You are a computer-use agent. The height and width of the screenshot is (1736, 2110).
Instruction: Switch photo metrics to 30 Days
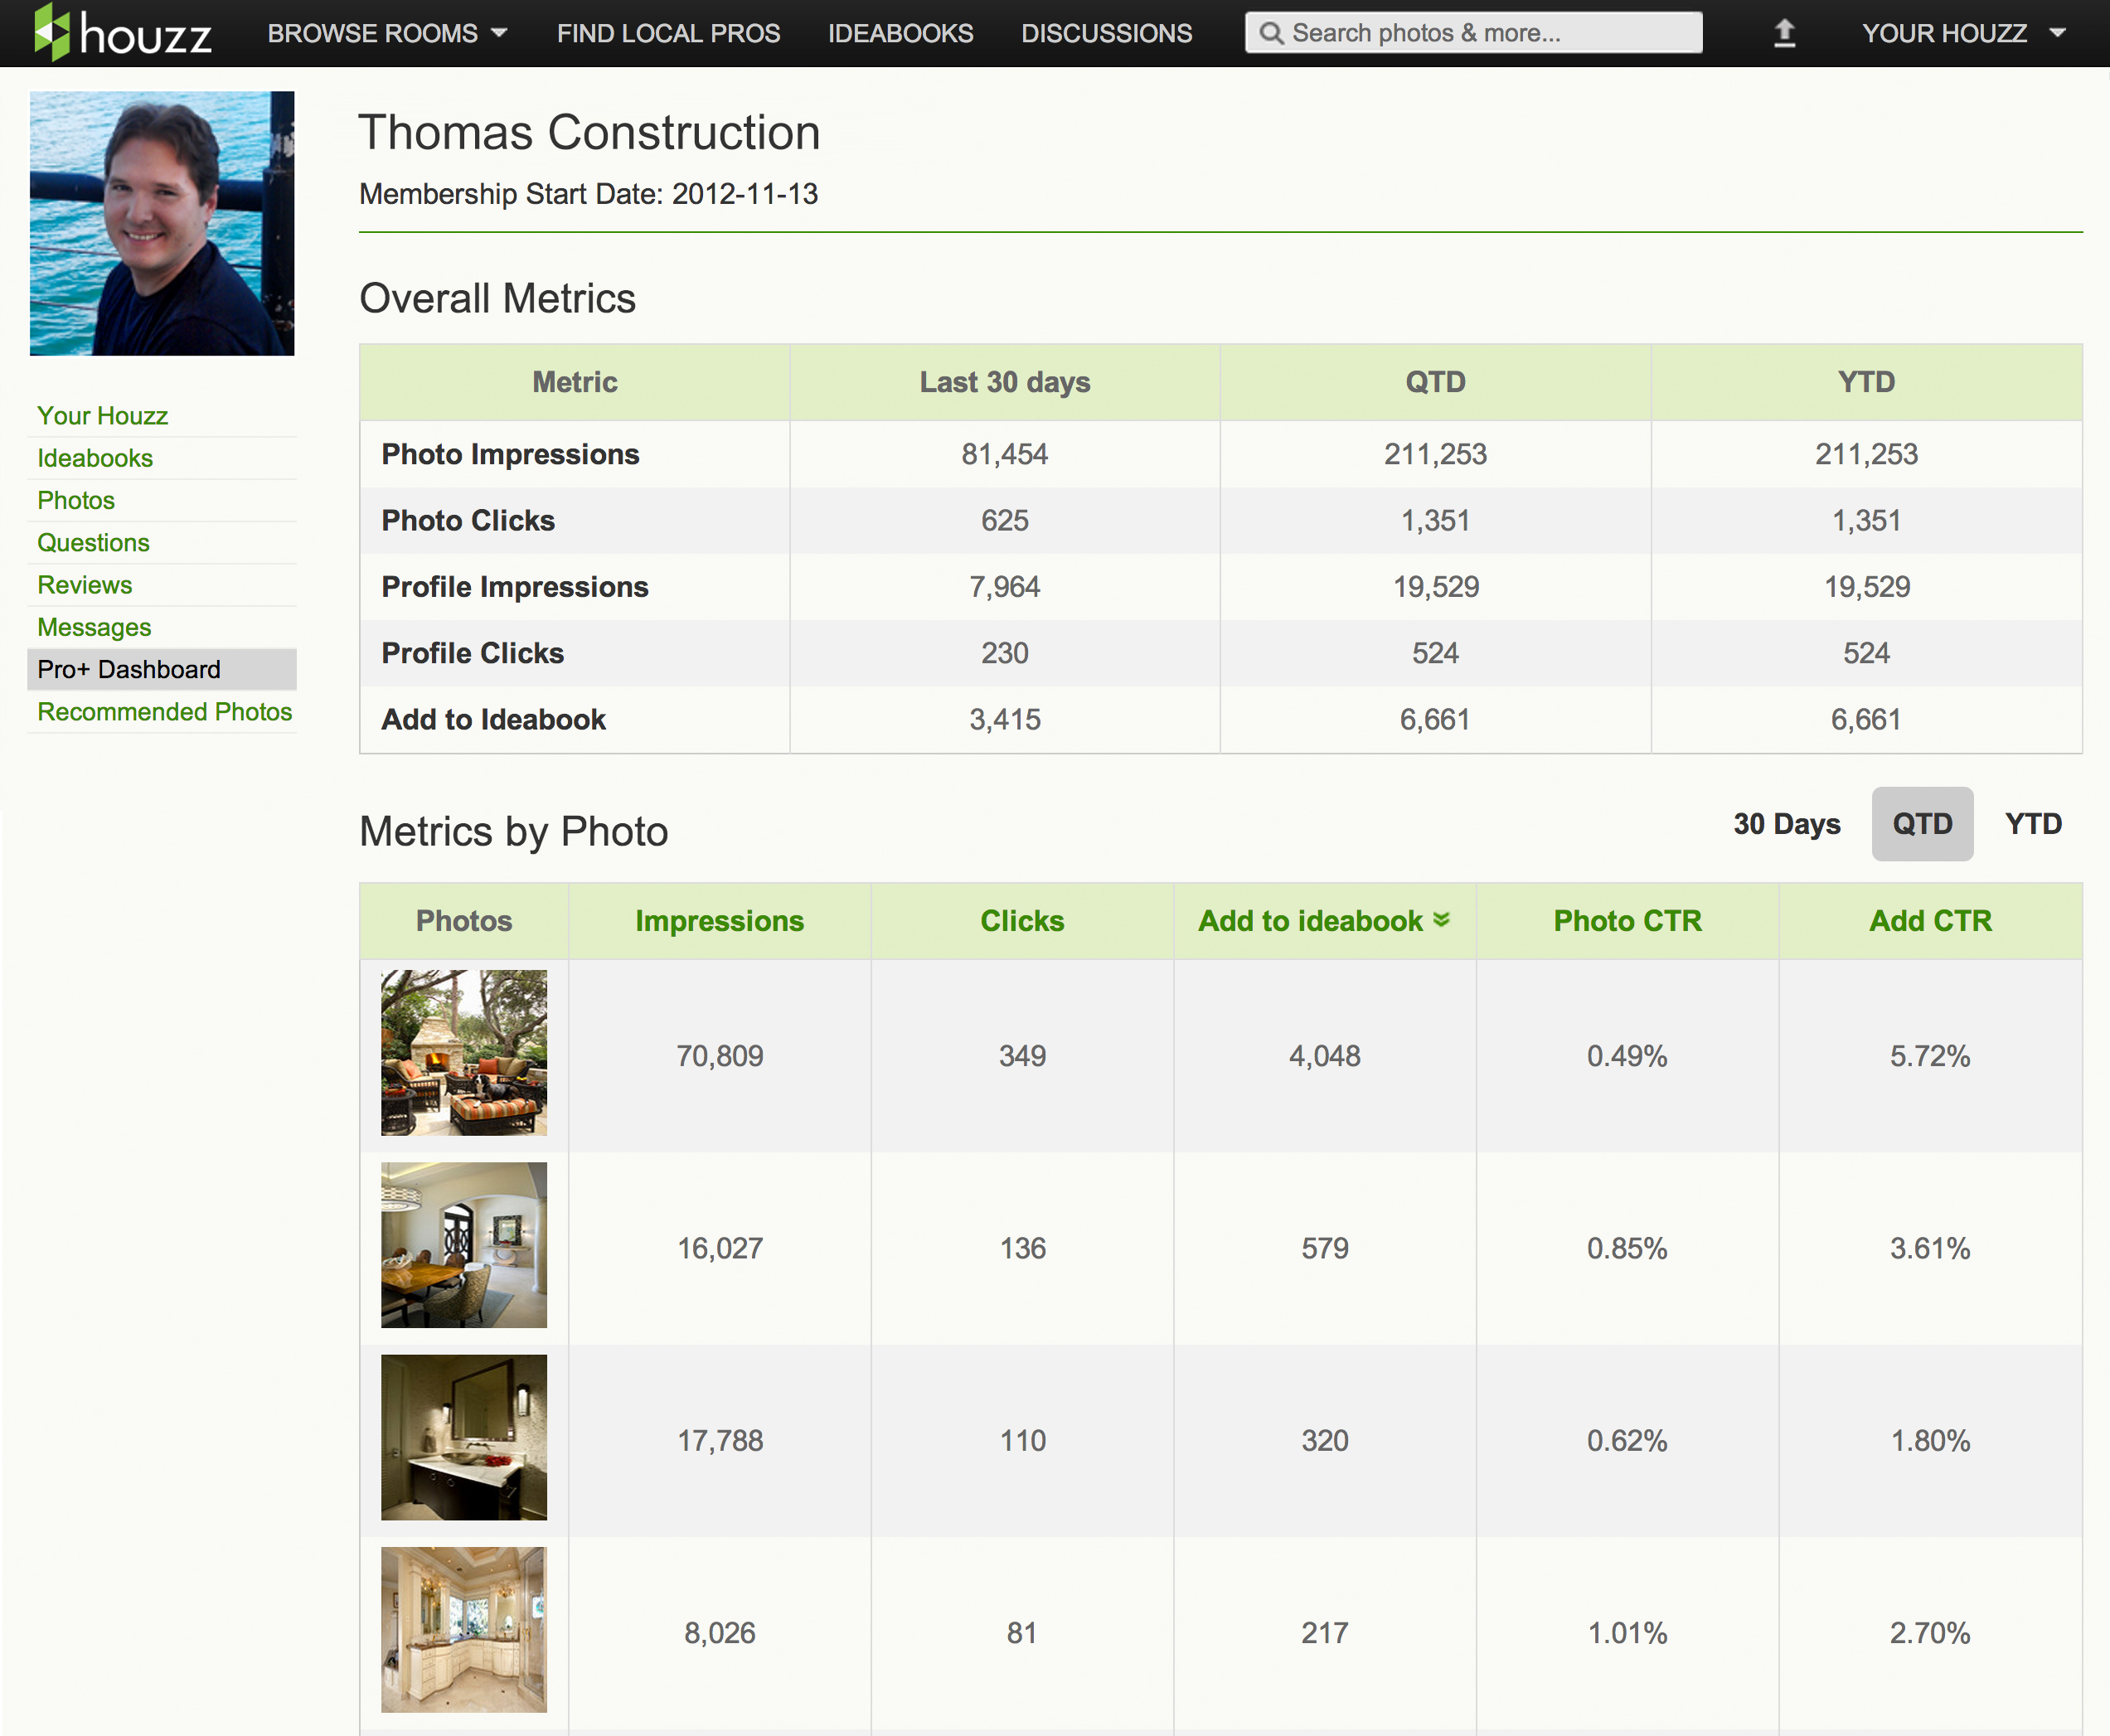[1786, 824]
